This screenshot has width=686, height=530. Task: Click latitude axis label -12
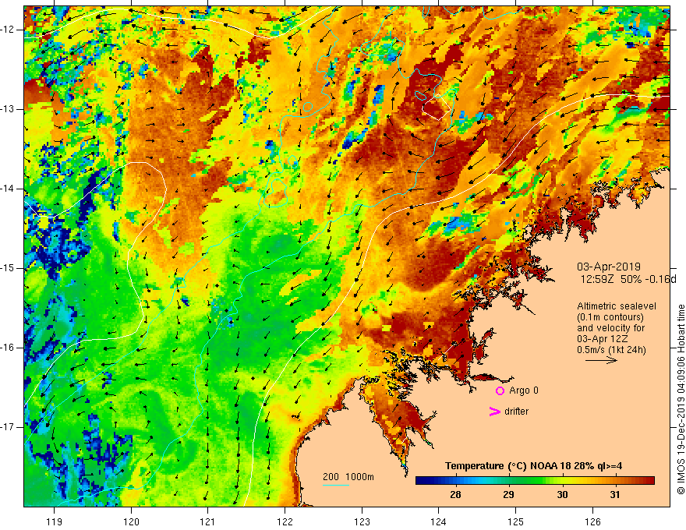(x=9, y=30)
